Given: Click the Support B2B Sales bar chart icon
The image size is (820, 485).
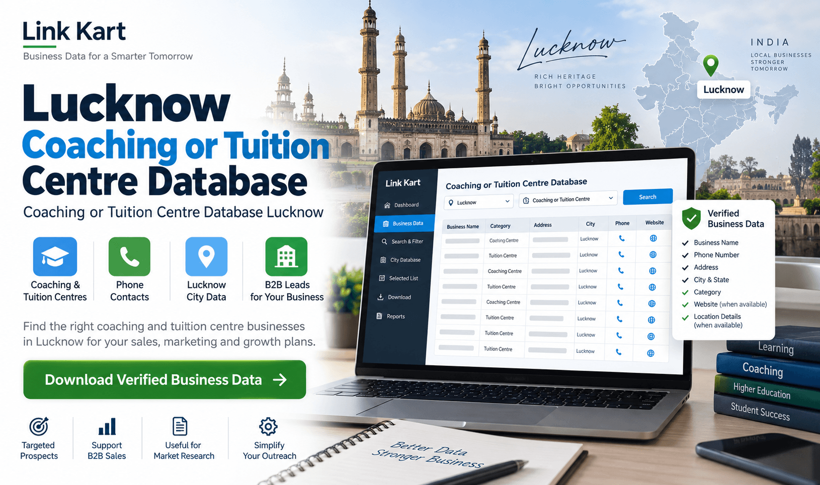Looking at the screenshot, I should tap(107, 426).
